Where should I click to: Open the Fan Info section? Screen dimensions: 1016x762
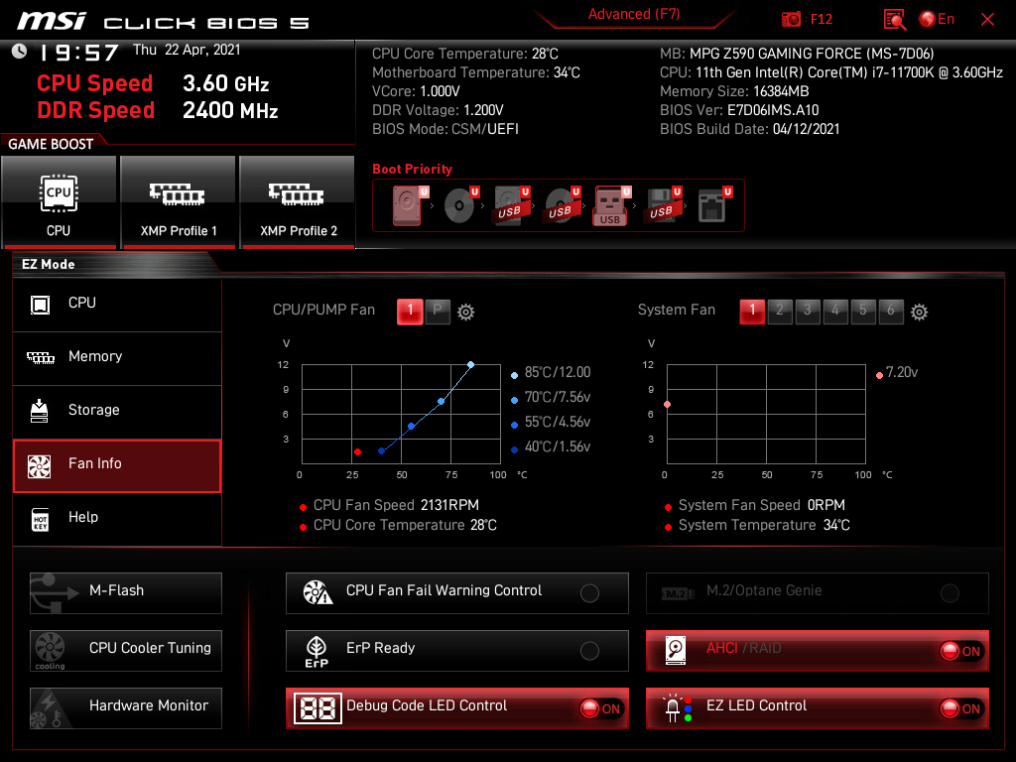117,465
